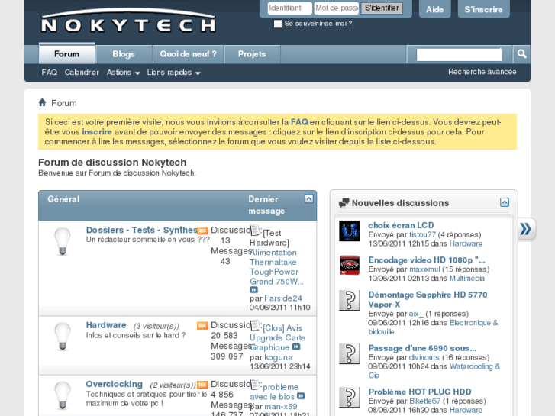Open Calendrier link

point(82,73)
